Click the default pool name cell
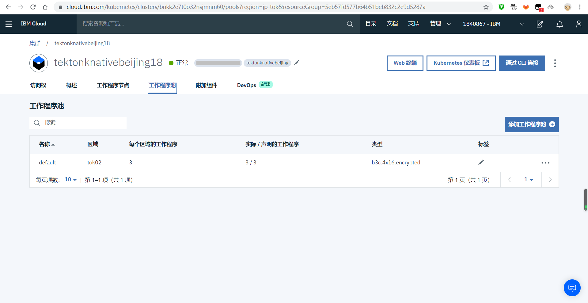This screenshot has height=303, width=588. (47, 163)
